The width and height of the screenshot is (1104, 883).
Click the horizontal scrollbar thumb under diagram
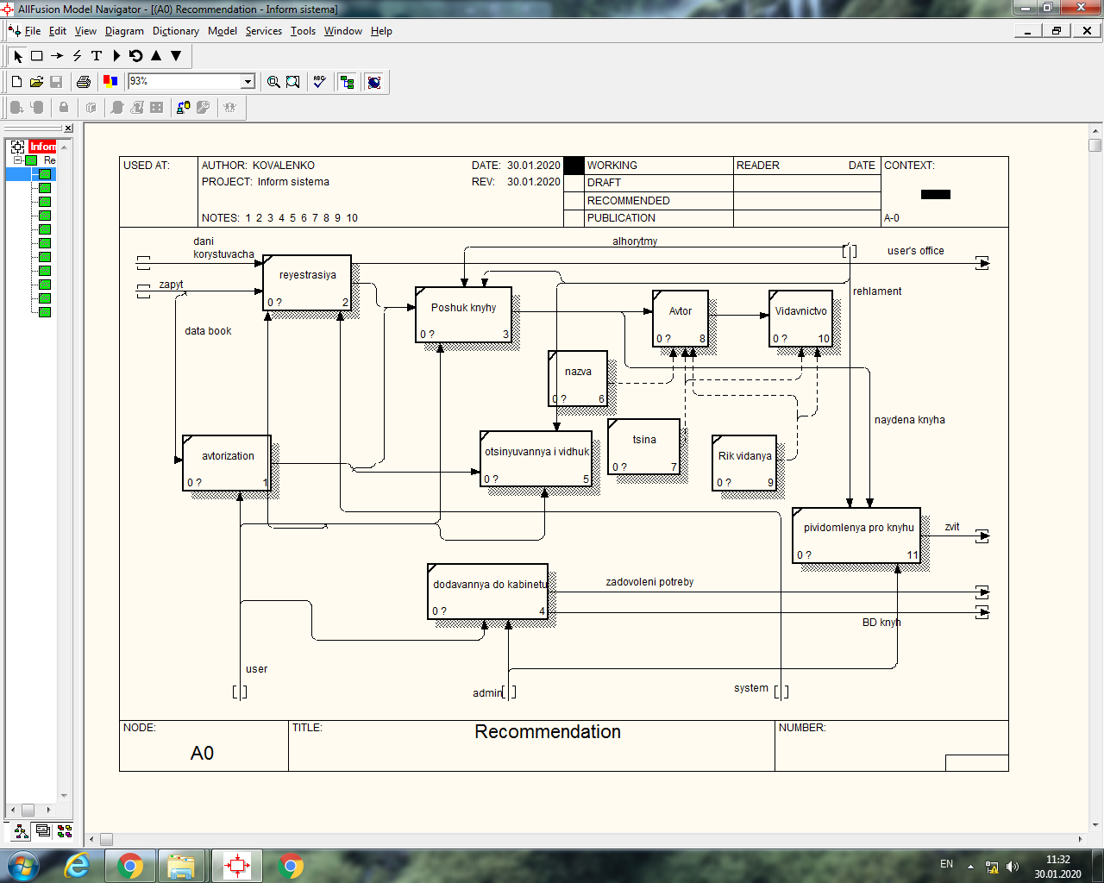click(x=106, y=839)
